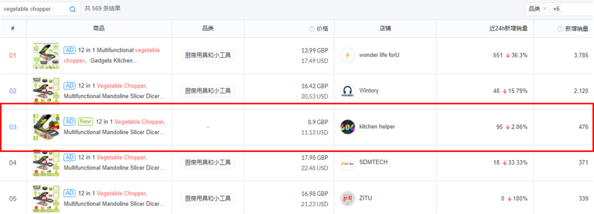Screen dimensions: 594x214
Task: Click the 3,785 sales figure
Action: click(581, 55)
